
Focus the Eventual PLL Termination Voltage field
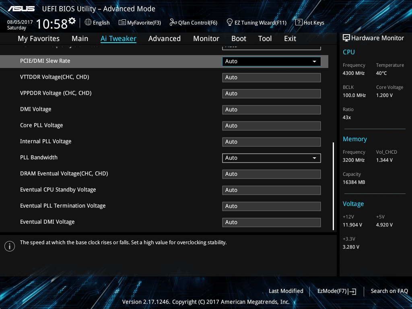point(272,206)
